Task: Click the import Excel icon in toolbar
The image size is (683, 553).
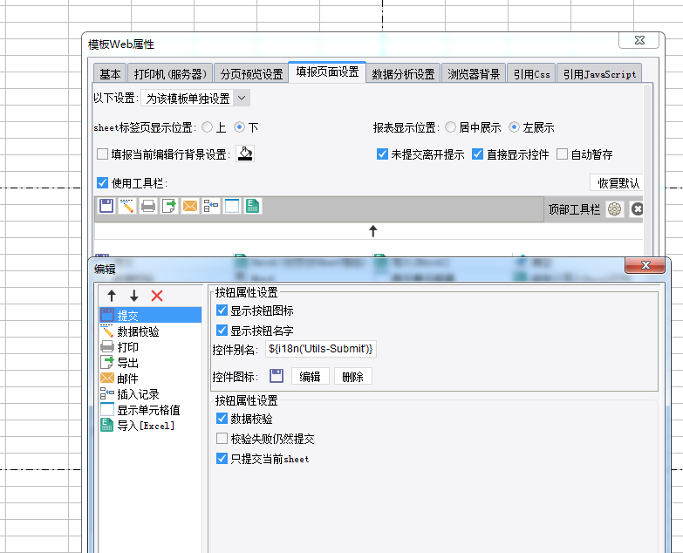Action: click(253, 206)
